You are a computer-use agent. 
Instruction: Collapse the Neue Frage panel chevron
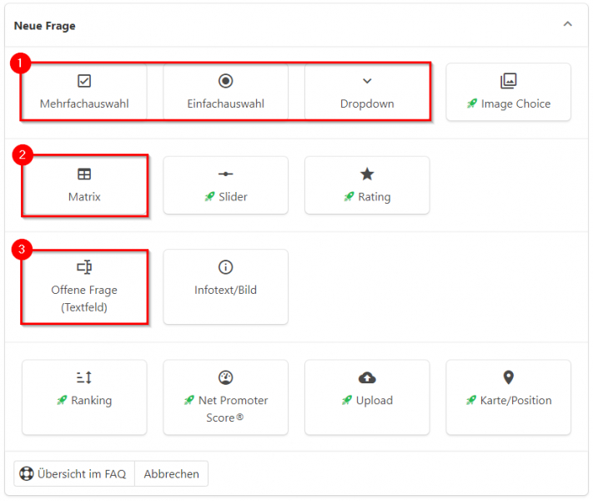[x=567, y=24]
